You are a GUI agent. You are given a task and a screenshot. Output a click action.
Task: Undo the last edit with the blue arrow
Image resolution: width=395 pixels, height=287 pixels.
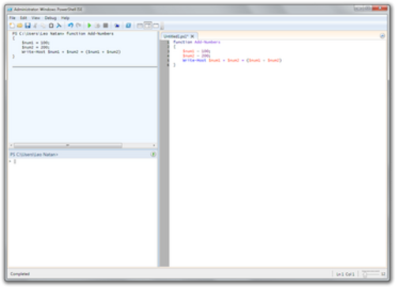point(70,25)
